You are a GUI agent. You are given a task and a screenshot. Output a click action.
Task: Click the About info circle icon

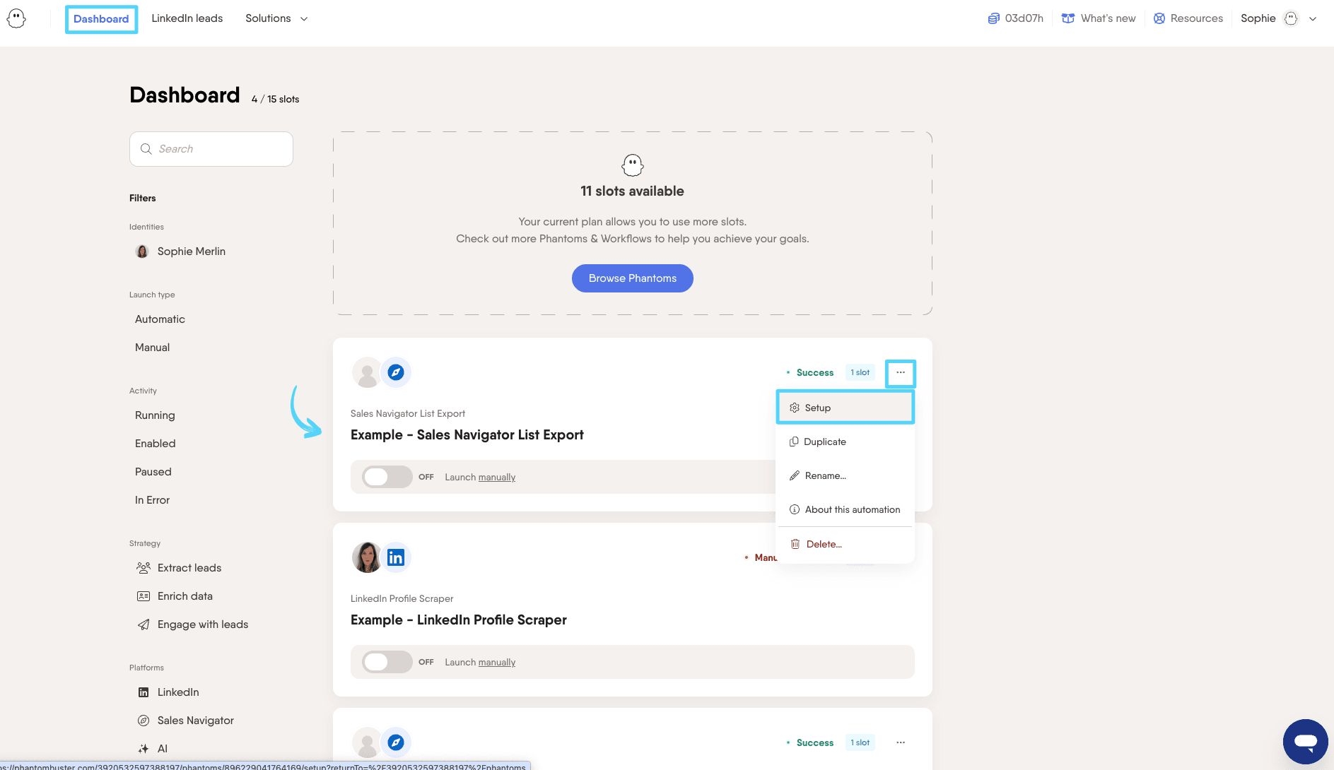pyautogui.click(x=795, y=509)
